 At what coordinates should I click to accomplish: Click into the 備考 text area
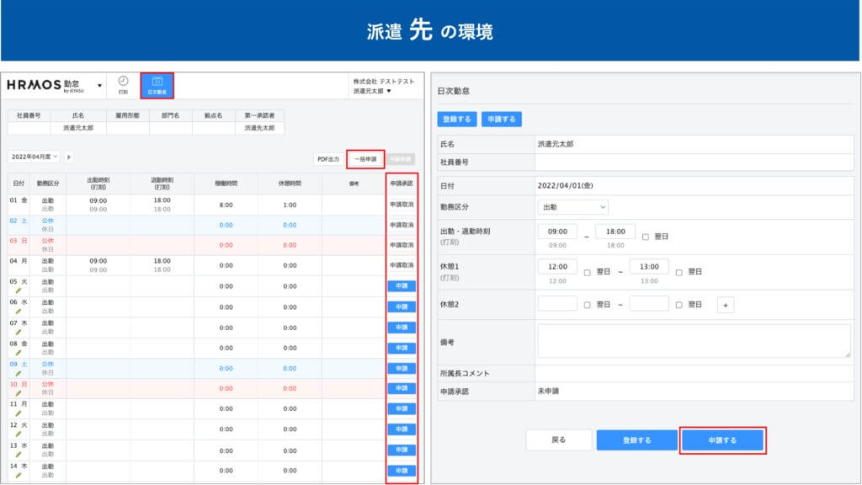pyautogui.click(x=694, y=341)
